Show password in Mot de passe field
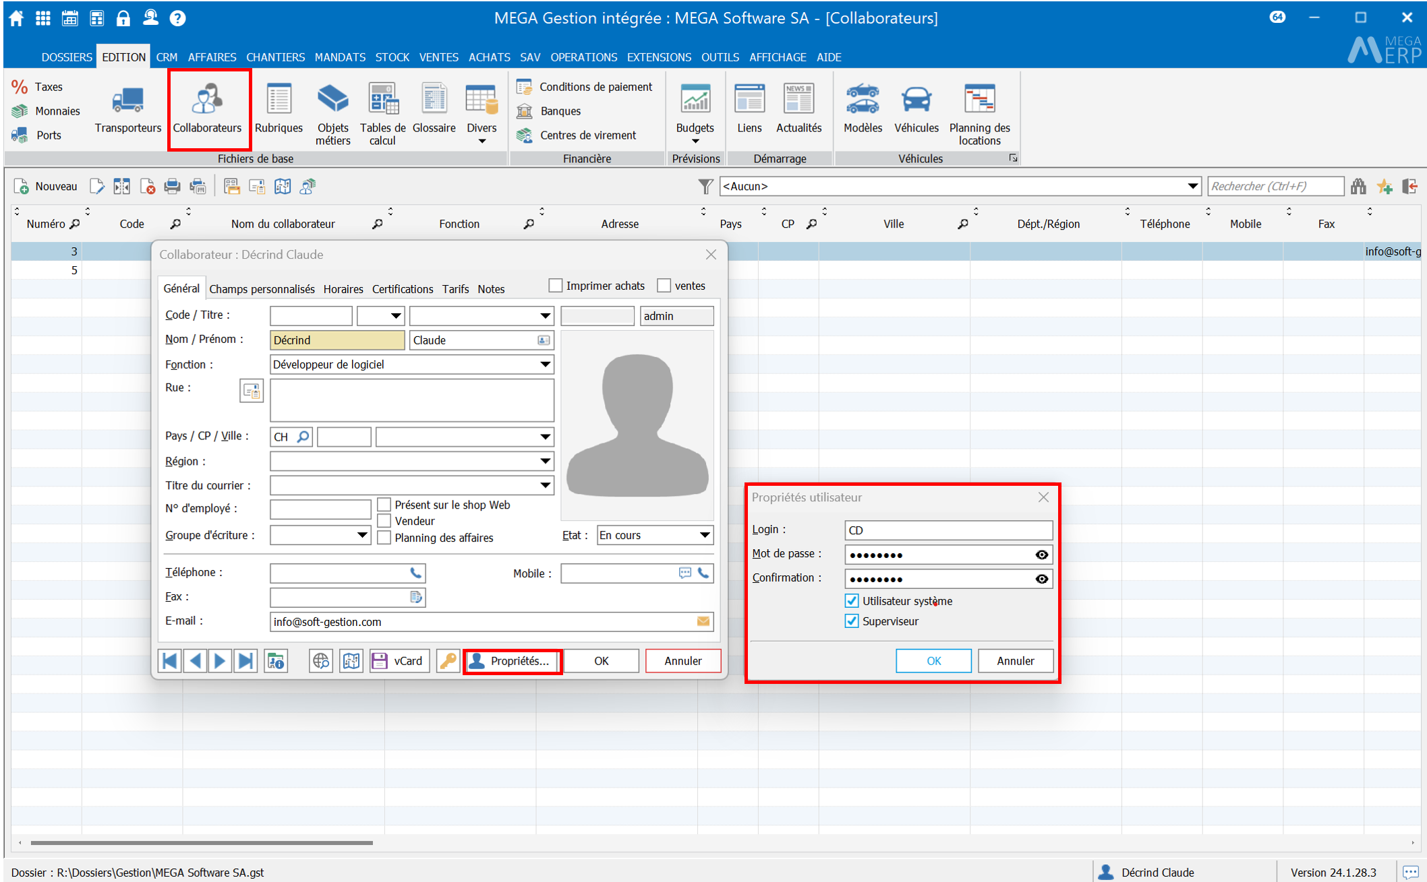 pos(1041,555)
